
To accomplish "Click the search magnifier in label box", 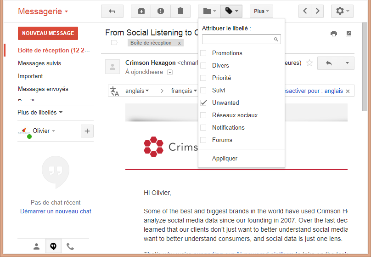I will (276, 40).
